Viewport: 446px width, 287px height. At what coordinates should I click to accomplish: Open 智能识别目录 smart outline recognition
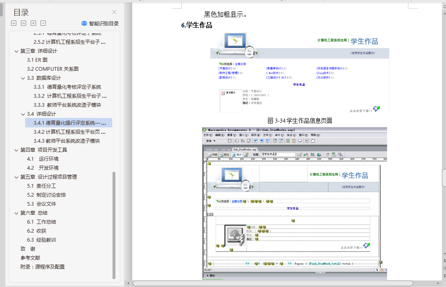[x=100, y=23]
